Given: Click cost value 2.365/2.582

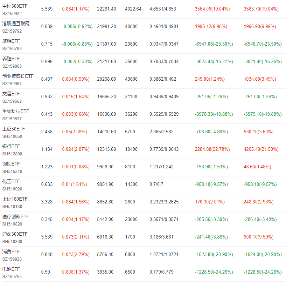Looking at the screenshot, I should point(161,132).
